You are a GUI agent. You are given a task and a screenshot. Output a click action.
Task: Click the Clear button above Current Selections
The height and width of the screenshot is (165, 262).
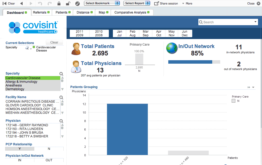pyautogui.click(x=54, y=42)
